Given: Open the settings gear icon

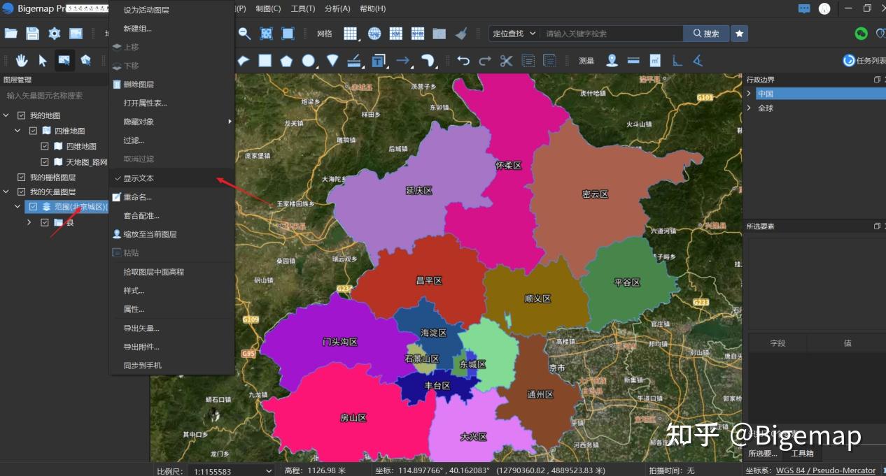Looking at the screenshot, I should (53, 32).
